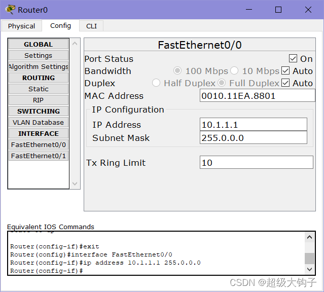Screen dimensions: 324x292
Task: Maximize the Router0 window
Action: (x=278, y=10)
